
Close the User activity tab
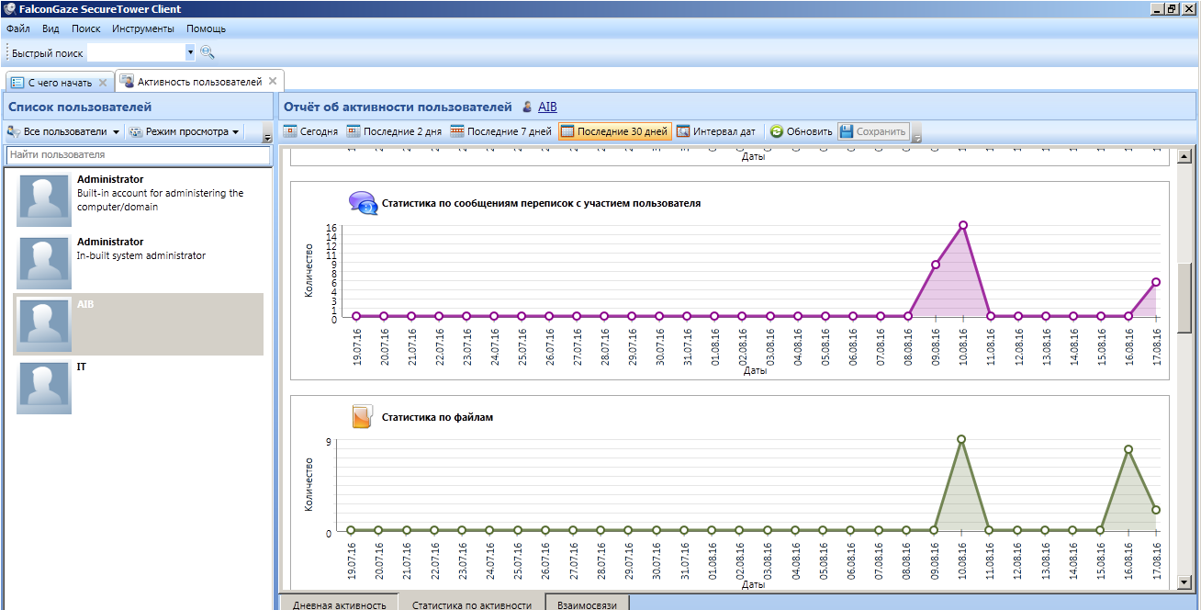pos(273,82)
